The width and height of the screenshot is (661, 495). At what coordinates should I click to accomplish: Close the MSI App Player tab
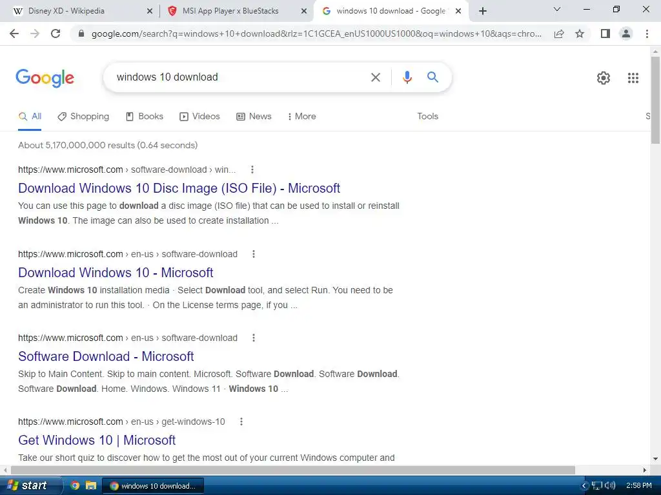tap(304, 12)
